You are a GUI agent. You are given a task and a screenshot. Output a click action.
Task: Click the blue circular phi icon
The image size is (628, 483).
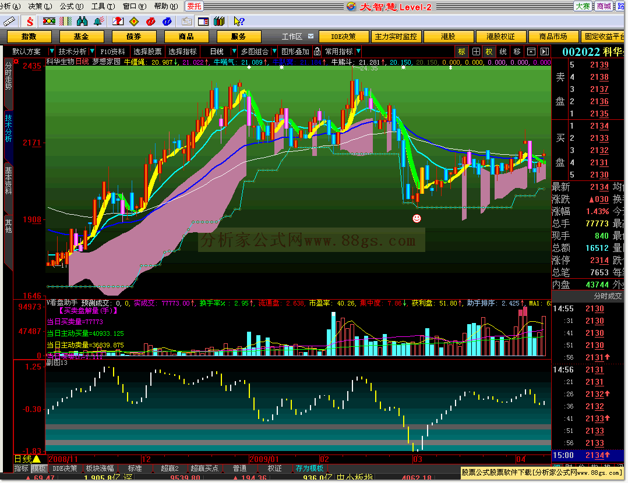click(x=167, y=22)
